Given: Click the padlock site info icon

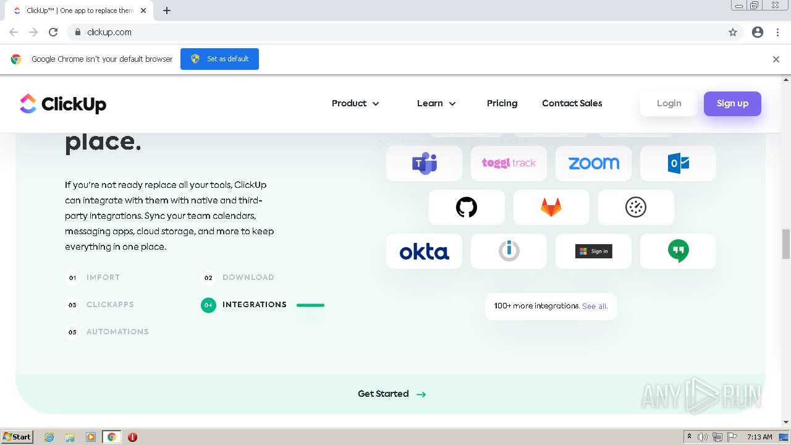Looking at the screenshot, I should click(77, 32).
